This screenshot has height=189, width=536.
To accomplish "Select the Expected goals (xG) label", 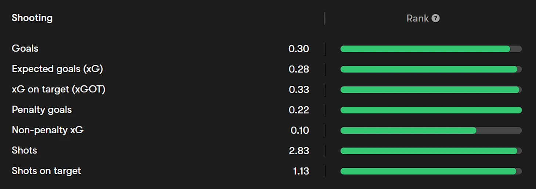I will click(57, 69).
